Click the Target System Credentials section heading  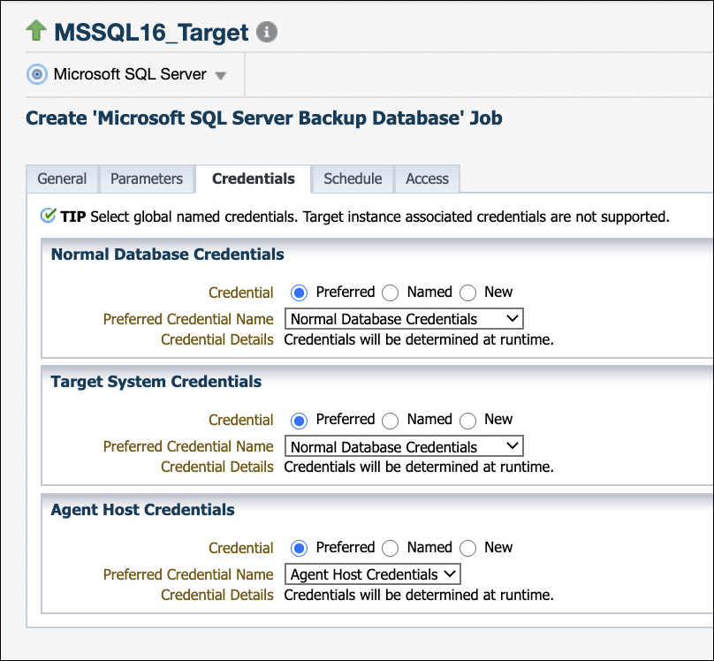156,382
